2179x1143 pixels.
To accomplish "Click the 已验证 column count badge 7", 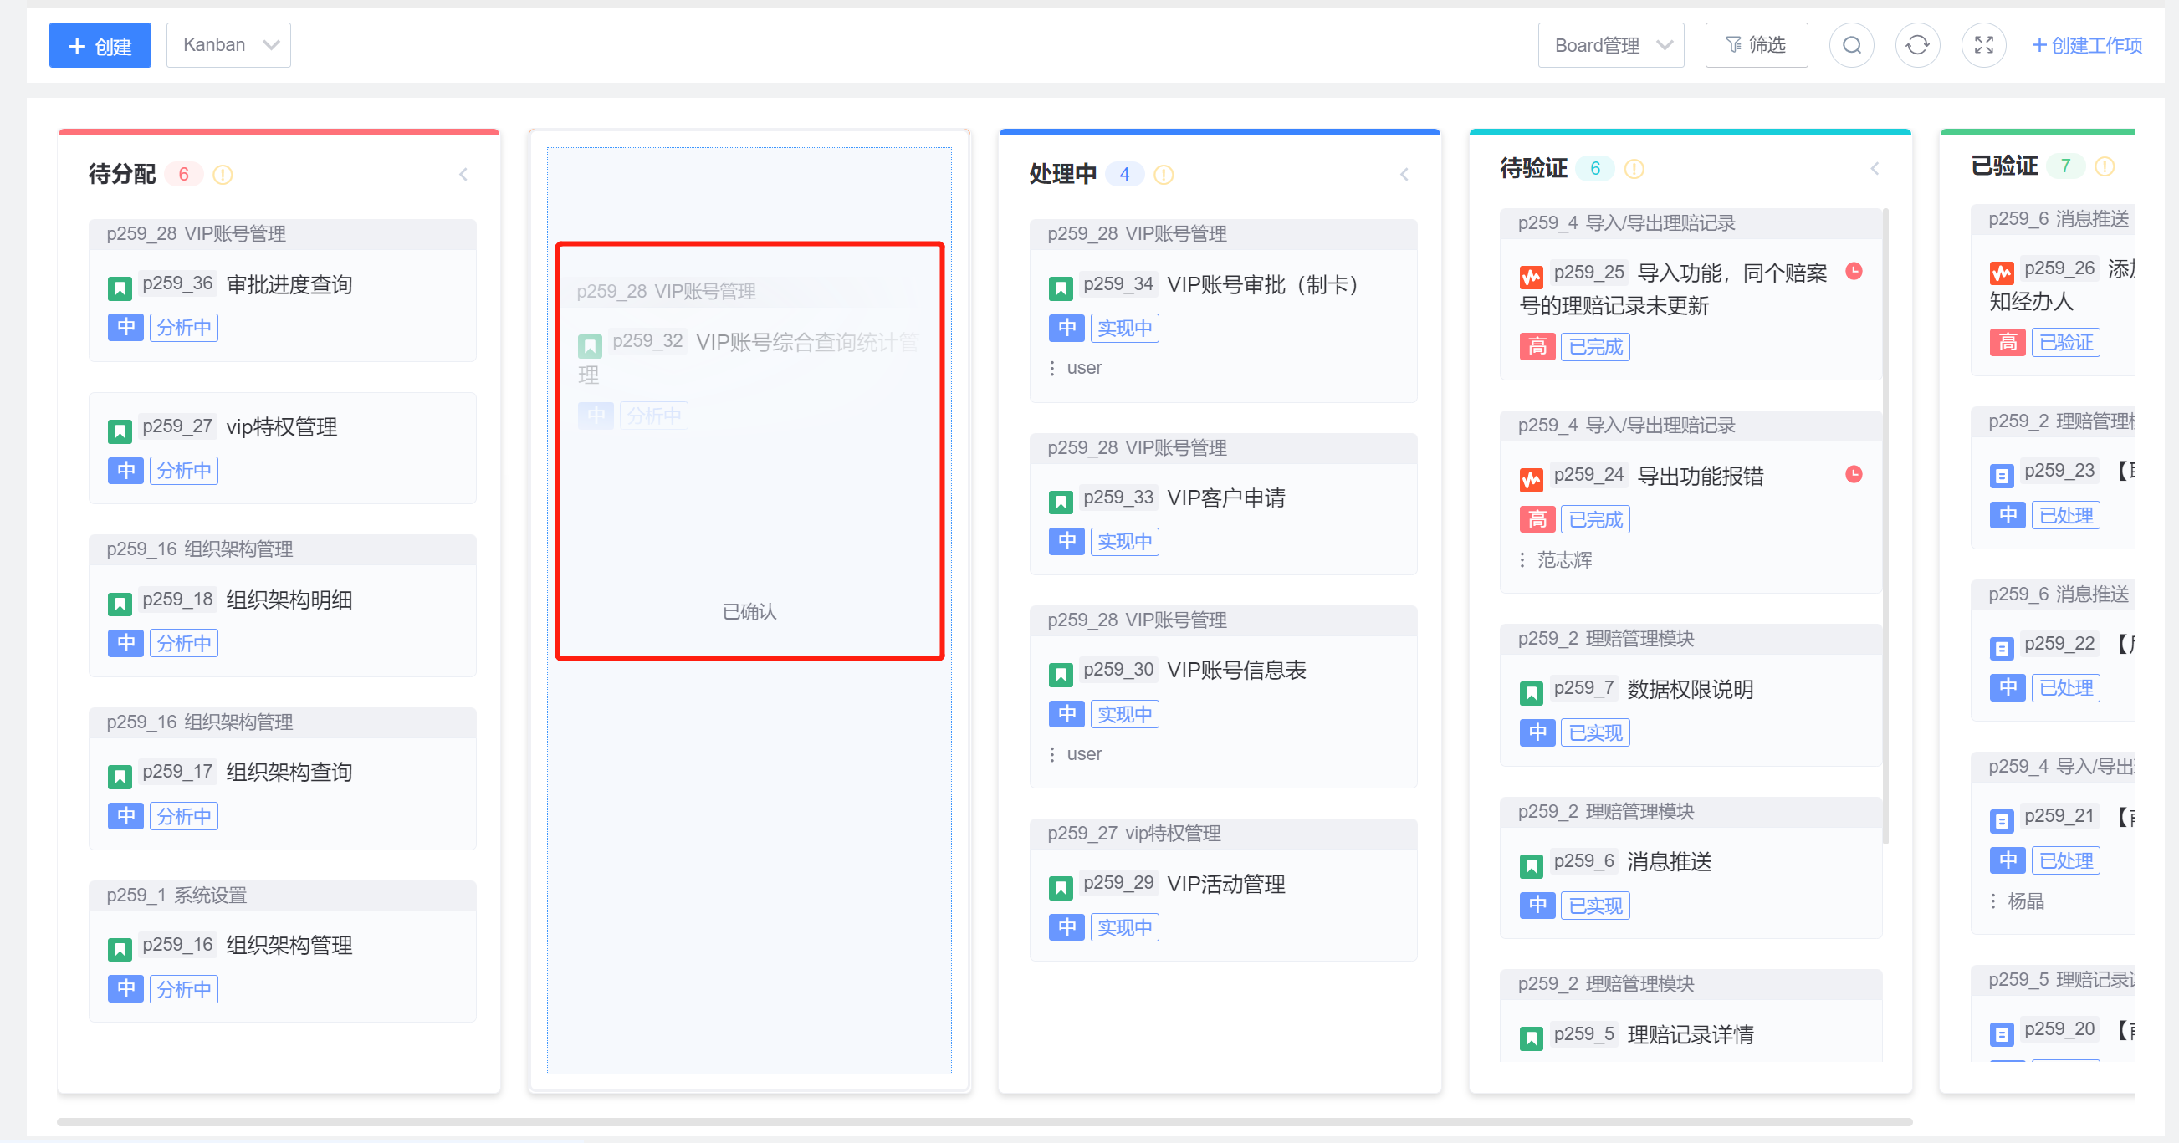I will tap(2064, 166).
